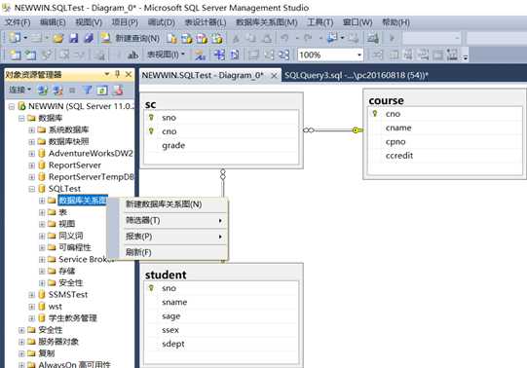Click the cname column in course table
The width and height of the screenshot is (527, 368).
tap(398, 128)
